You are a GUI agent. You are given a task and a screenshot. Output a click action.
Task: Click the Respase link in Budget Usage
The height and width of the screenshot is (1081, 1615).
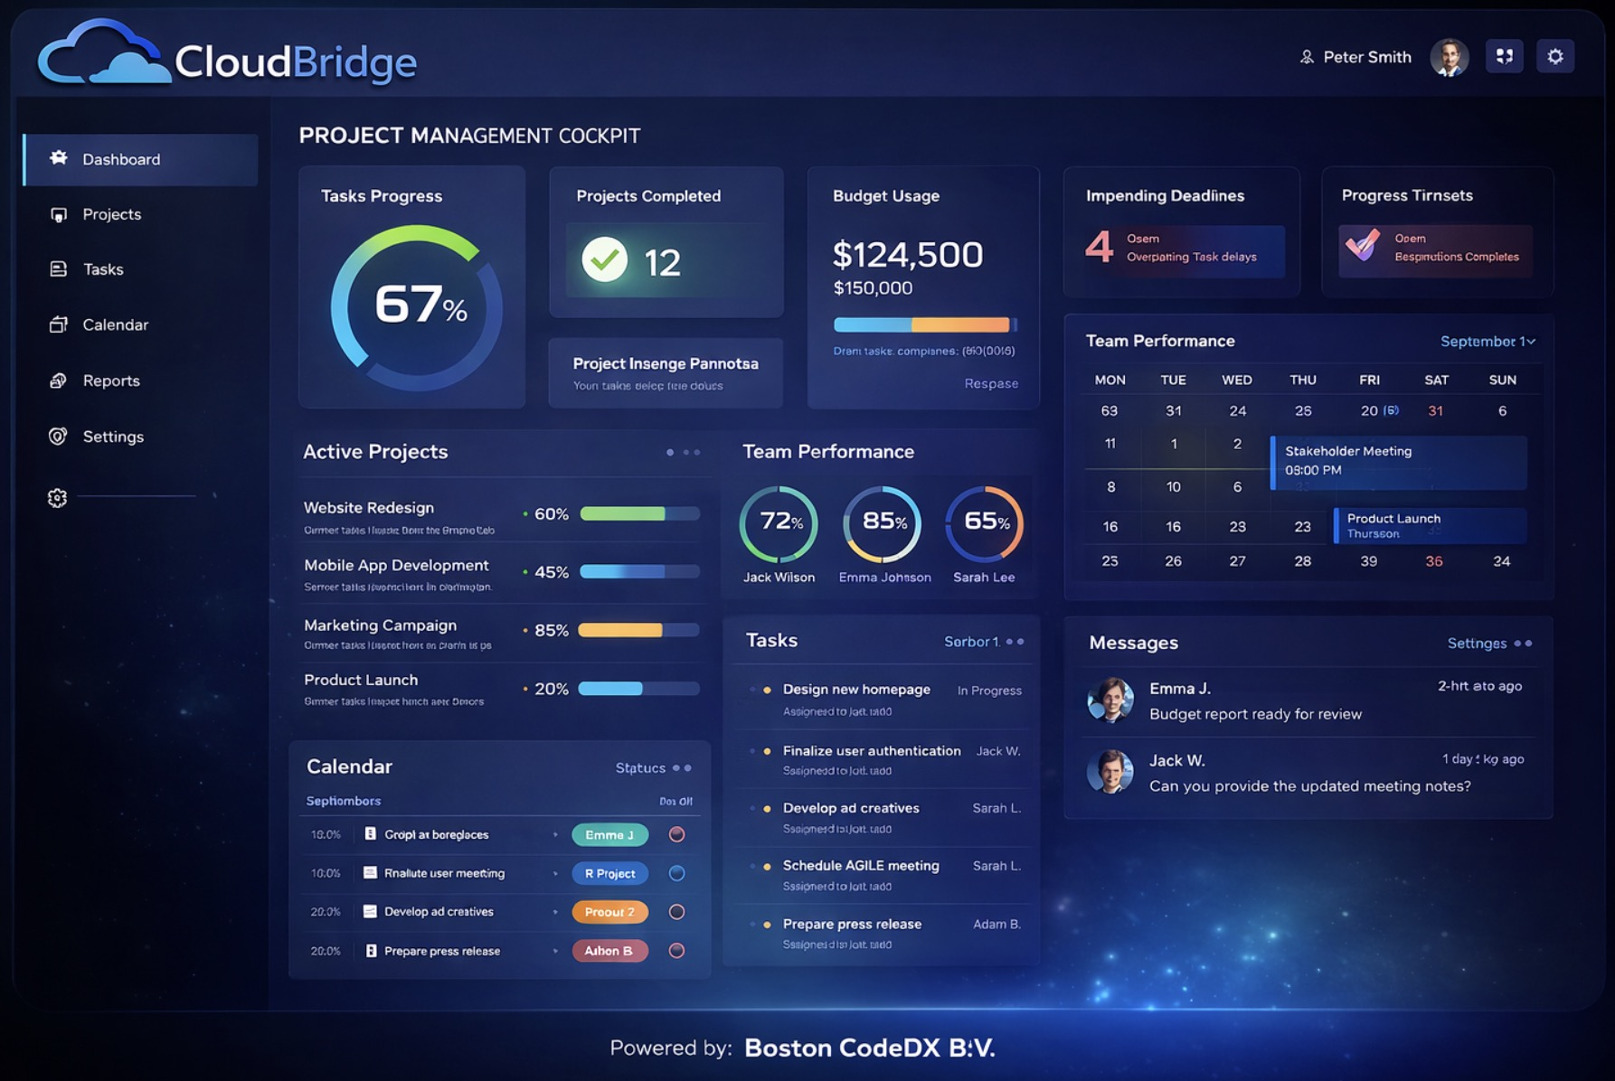pos(991,383)
